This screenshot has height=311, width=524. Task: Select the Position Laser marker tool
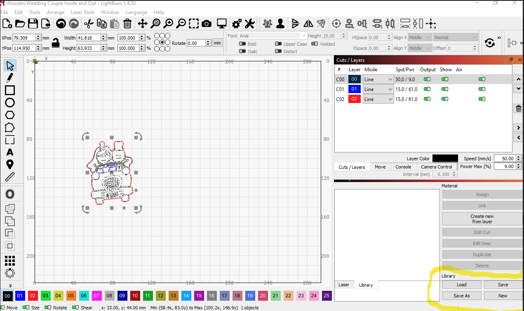click(10, 165)
